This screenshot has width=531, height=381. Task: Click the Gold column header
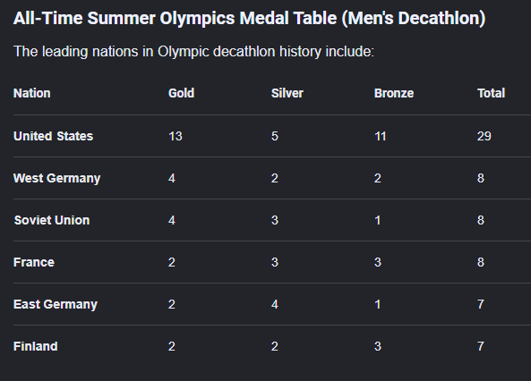coord(181,93)
